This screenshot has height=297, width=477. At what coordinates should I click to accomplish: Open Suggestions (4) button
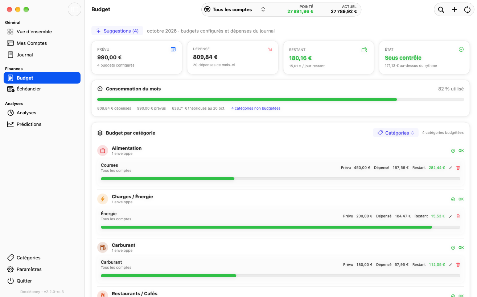(117, 31)
